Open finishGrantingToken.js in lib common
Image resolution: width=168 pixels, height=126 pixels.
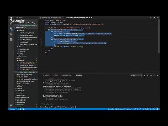(x=27, y=33)
